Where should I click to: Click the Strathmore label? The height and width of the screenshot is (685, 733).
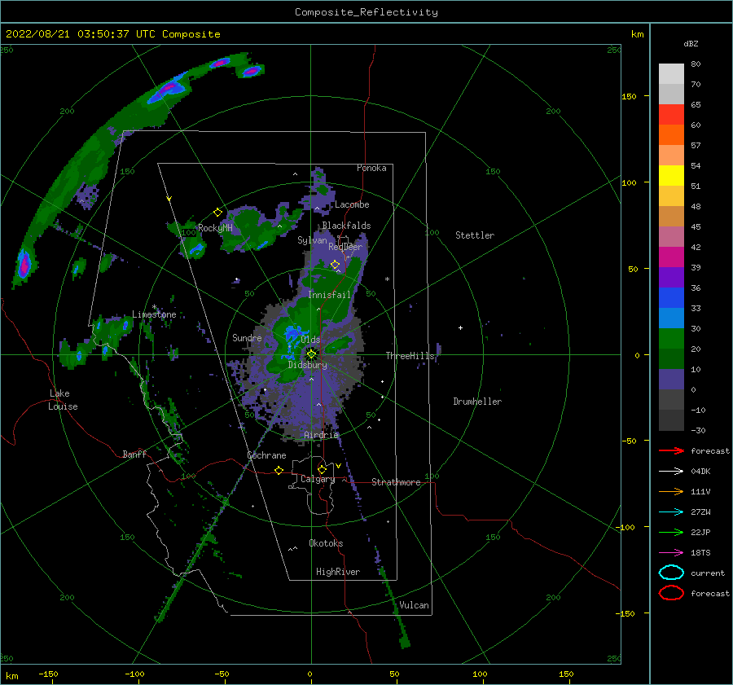point(396,482)
